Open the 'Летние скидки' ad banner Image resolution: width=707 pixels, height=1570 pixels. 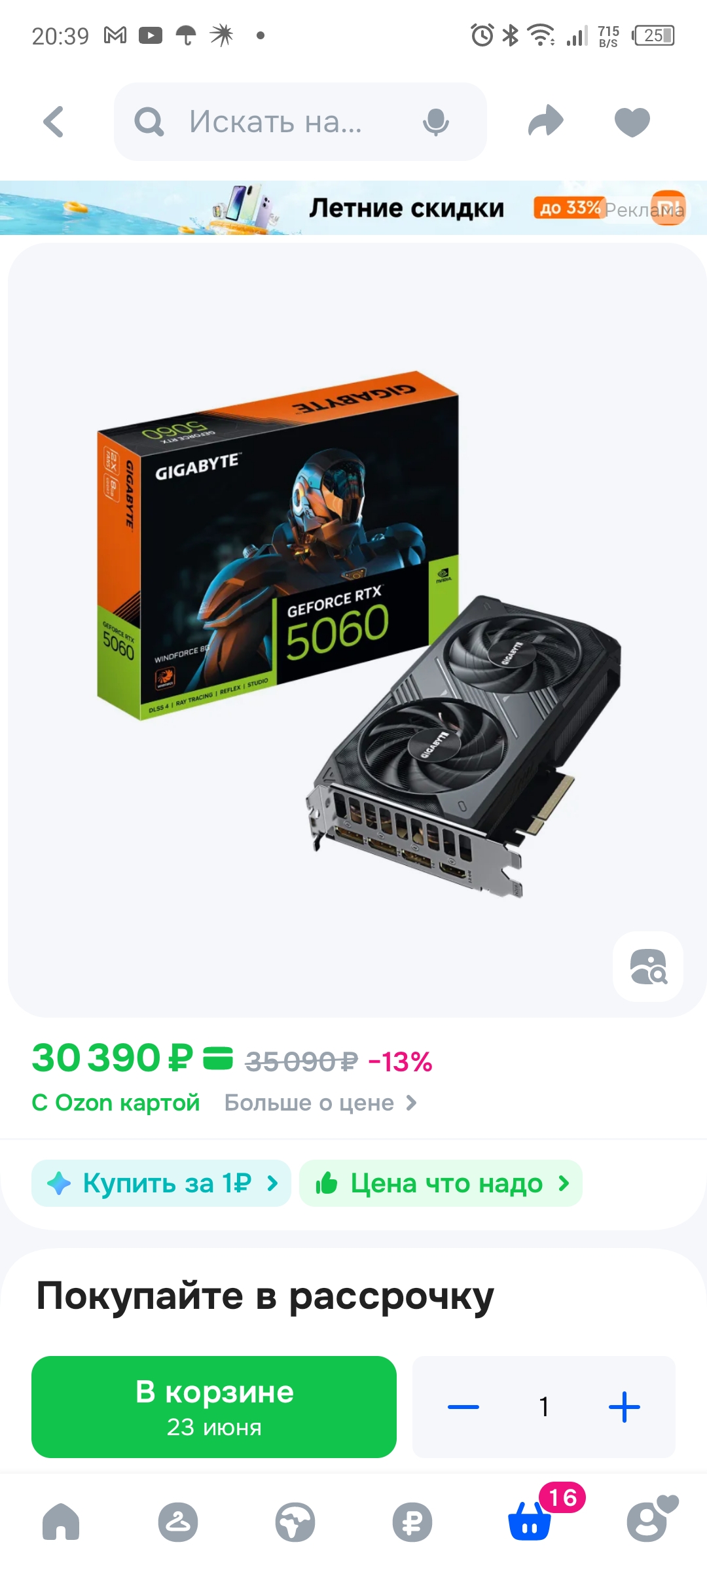(353, 208)
